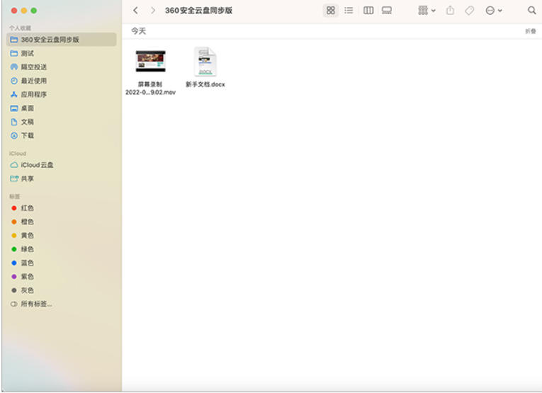Open 应用程序 in the sidebar
This screenshot has width=542, height=393.
point(33,94)
